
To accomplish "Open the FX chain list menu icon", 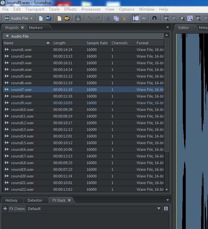I will pyautogui.click(x=166, y=209).
